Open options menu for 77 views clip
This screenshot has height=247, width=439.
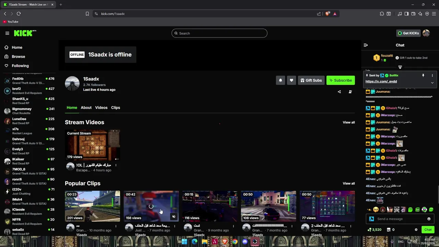pos(350,226)
